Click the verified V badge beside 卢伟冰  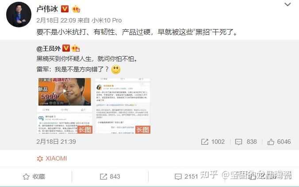click(x=65, y=9)
